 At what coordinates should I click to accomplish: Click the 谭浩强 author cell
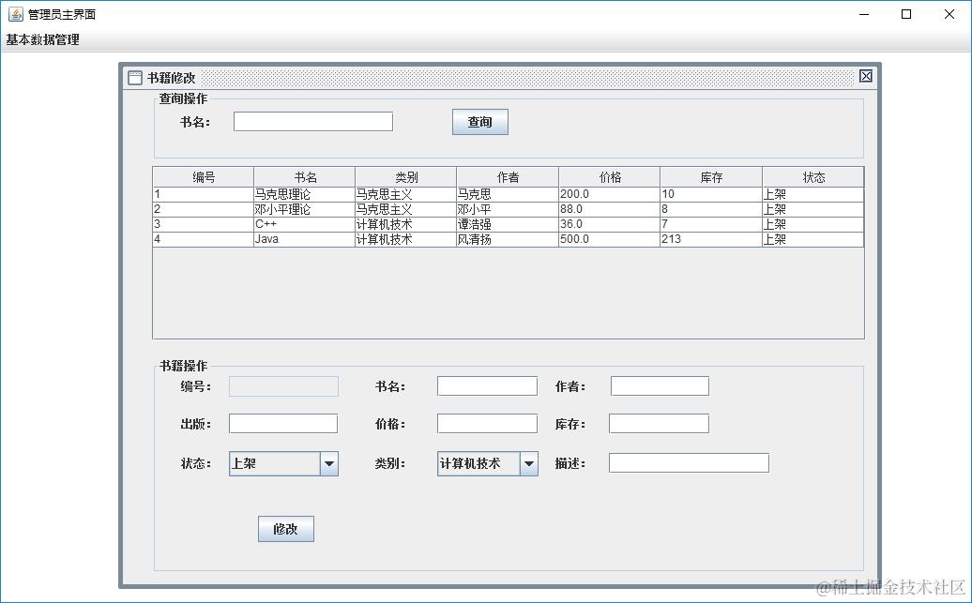pyautogui.click(x=508, y=224)
